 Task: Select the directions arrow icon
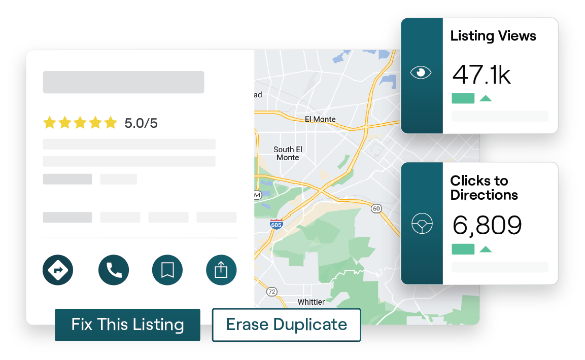point(58,270)
